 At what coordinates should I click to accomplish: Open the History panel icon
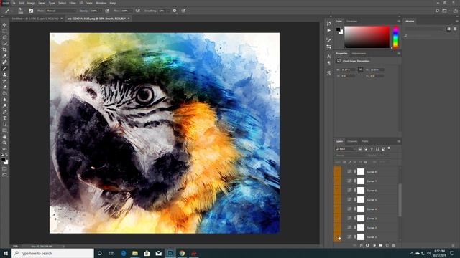click(x=329, y=24)
